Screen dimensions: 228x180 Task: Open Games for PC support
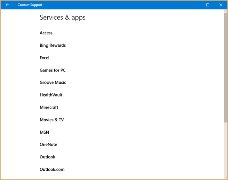(52, 70)
